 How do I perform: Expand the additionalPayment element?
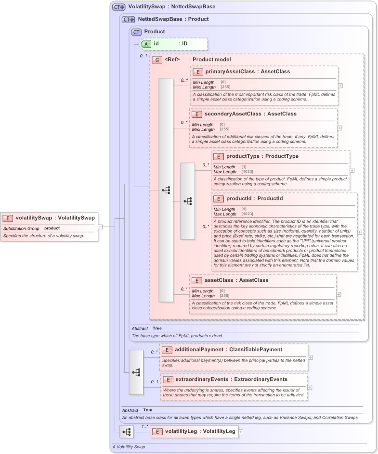310,358
